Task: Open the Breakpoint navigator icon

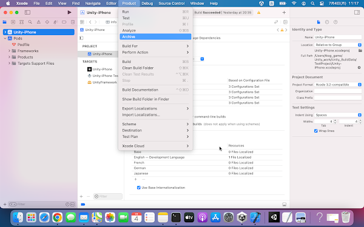Action: click(x=64, y=22)
